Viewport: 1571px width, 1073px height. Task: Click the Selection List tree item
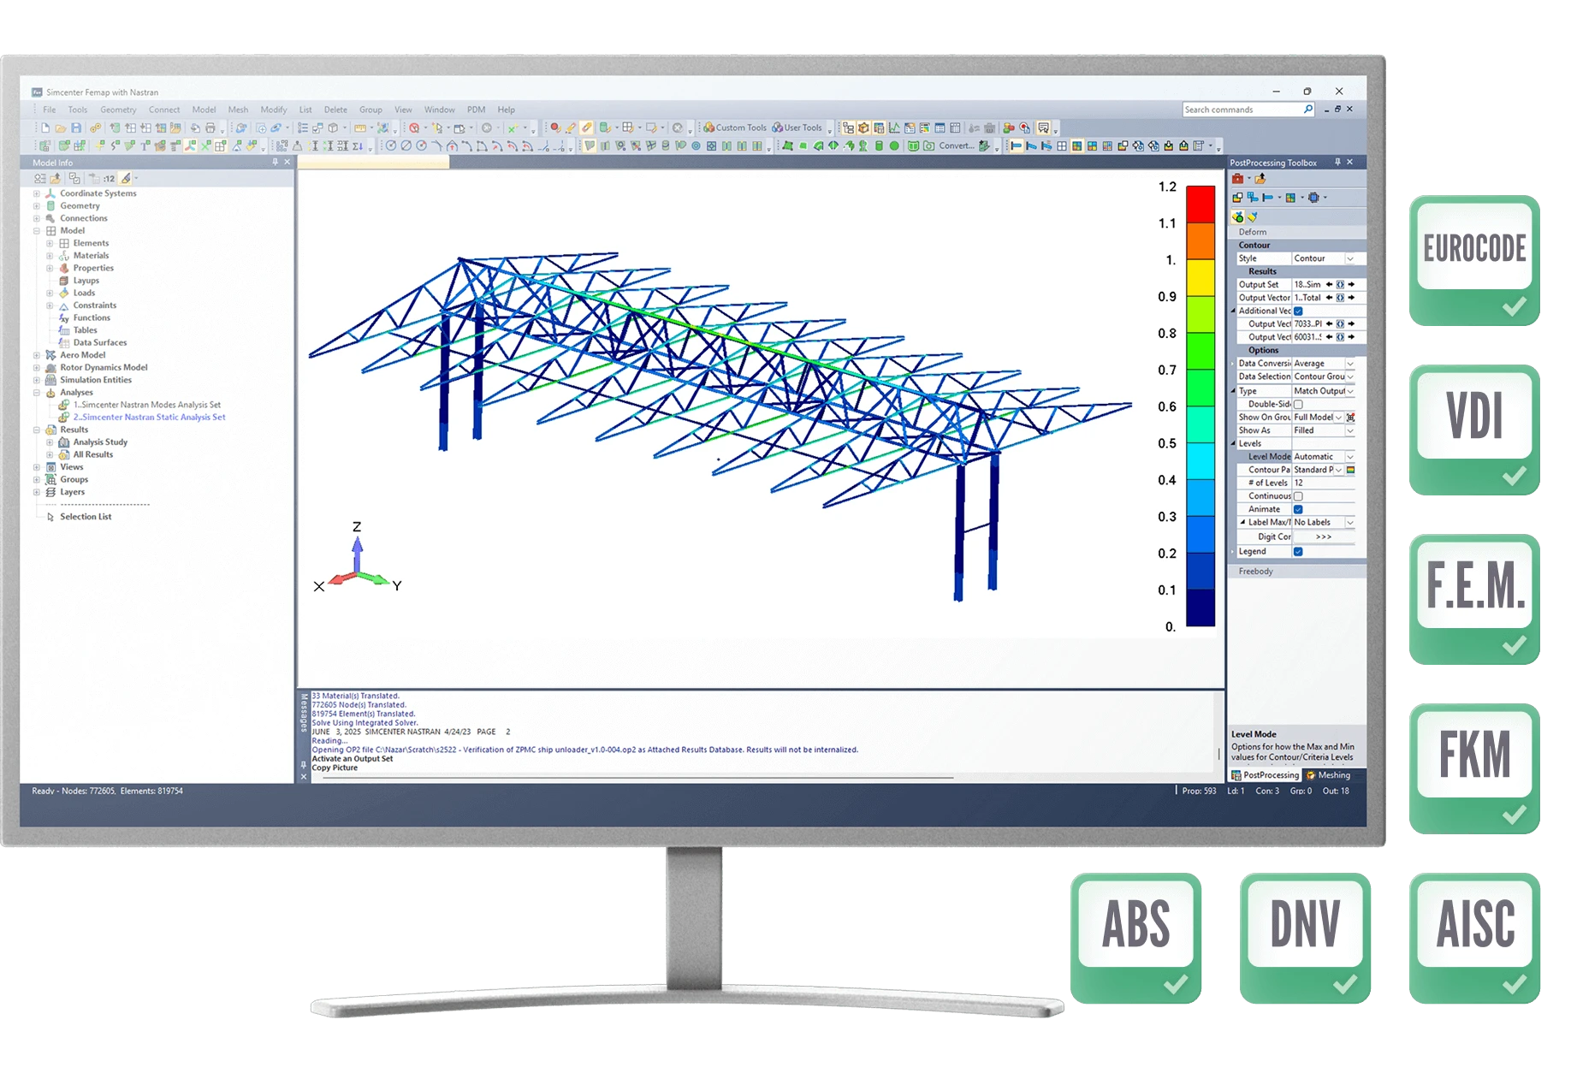(x=86, y=517)
